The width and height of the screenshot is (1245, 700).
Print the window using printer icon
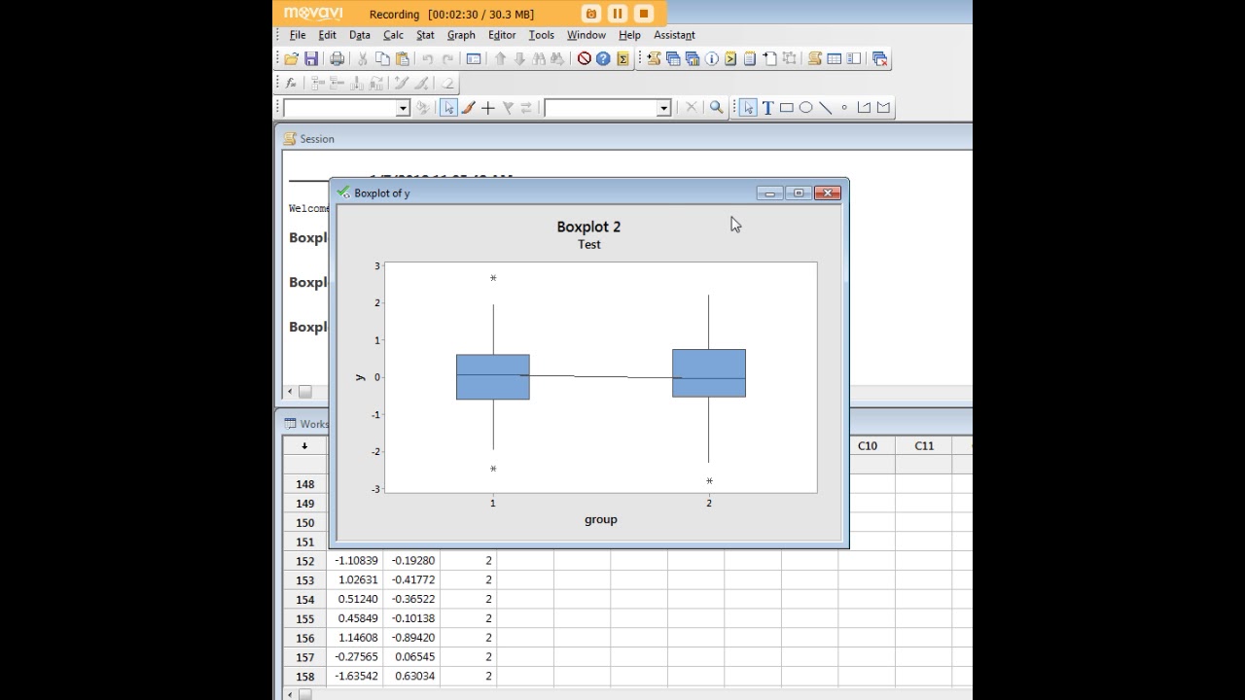click(x=337, y=58)
